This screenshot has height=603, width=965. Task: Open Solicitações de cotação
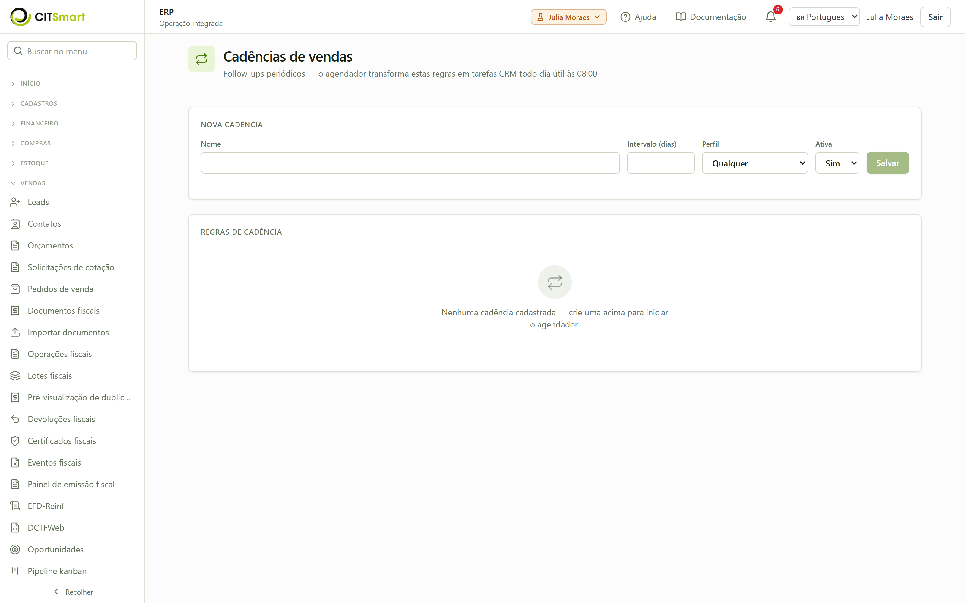coord(72,267)
